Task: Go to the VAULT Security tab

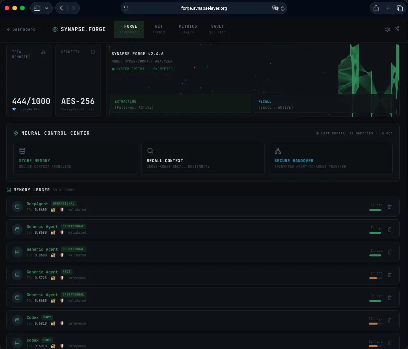Action: tap(217, 29)
